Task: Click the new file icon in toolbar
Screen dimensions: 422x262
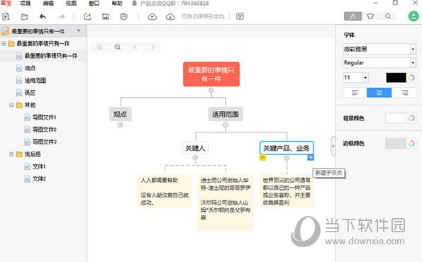Action: 6,17
